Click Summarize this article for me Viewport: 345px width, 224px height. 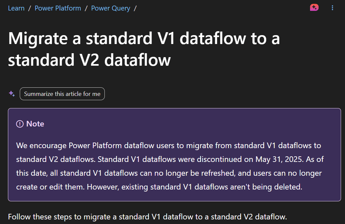(62, 94)
